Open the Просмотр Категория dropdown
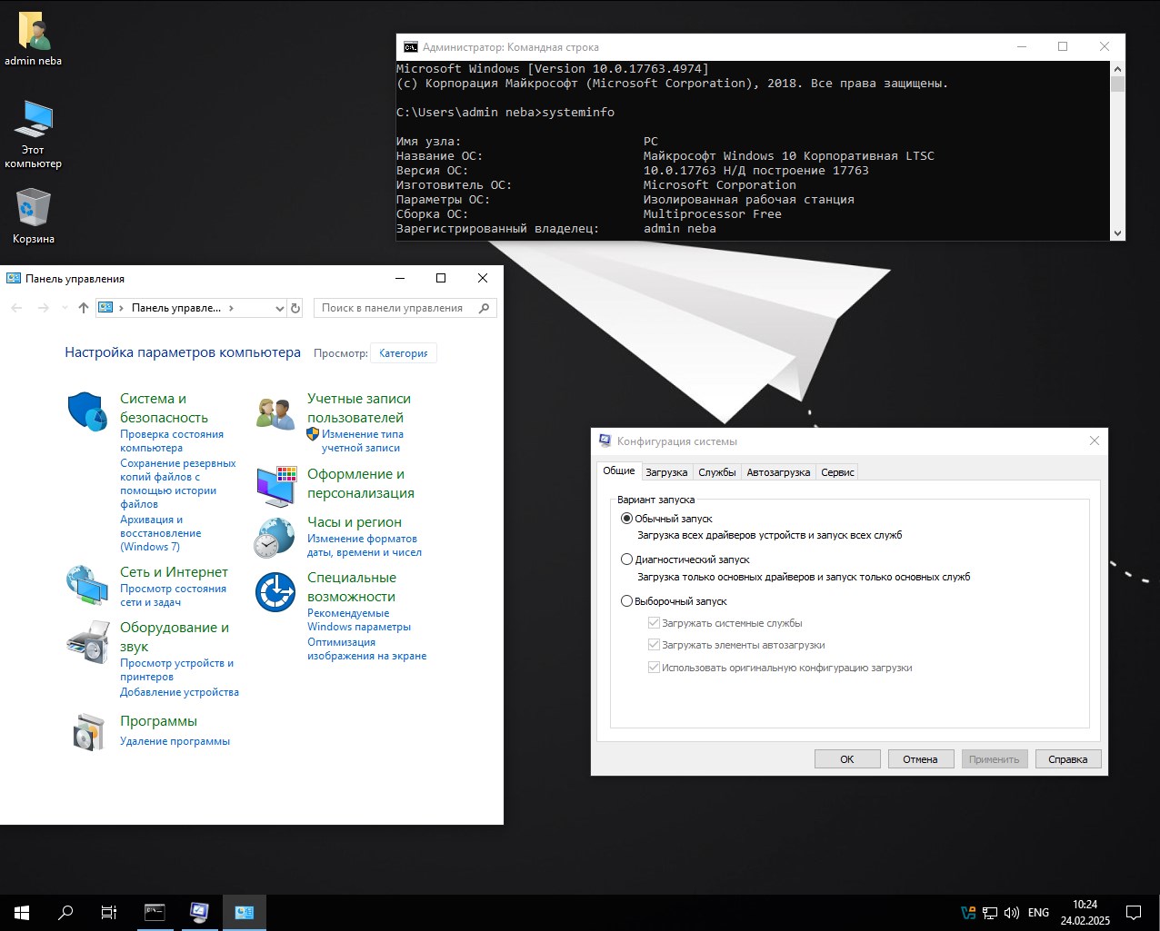The width and height of the screenshot is (1160, 931). (x=404, y=353)
